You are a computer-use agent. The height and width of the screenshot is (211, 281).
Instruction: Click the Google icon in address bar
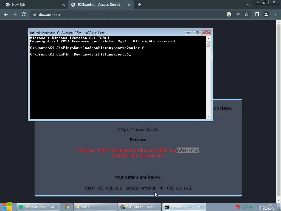pyautogui.click(x=229, y=14)
